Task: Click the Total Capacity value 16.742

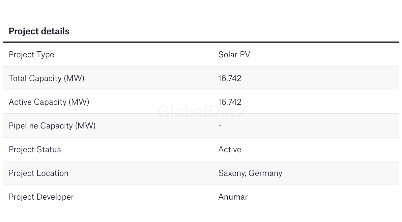Action: (230, 78)
